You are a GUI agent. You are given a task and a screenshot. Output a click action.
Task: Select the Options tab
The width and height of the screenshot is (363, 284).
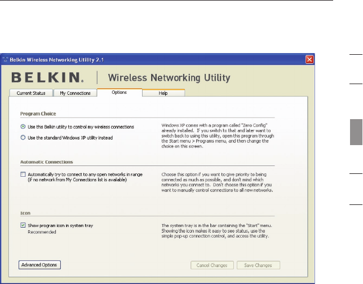click(x=119, y=92)
